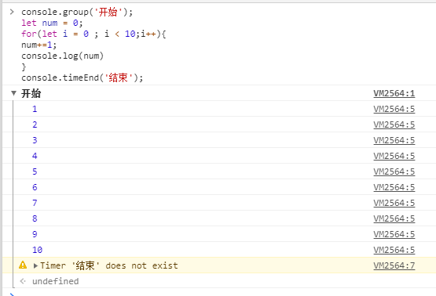Screen dimensions: 436x296
Task: Click the return value arrow icon
Action: [x=23, y=281]
